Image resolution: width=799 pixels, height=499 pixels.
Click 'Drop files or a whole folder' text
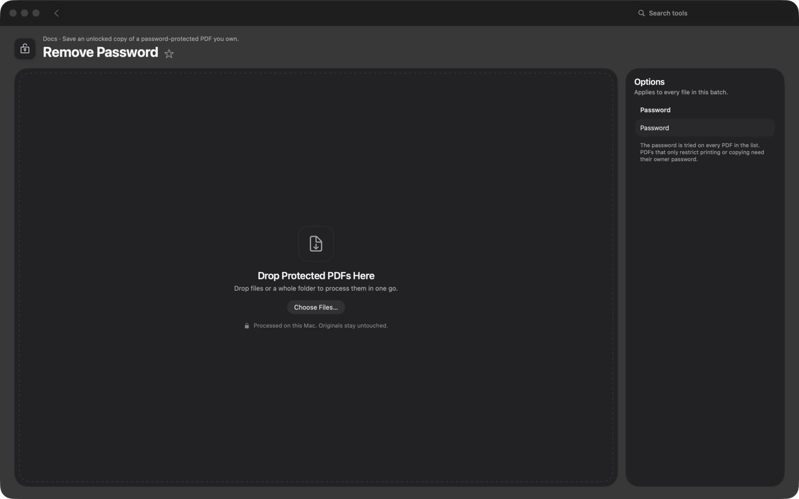[316, 288]
